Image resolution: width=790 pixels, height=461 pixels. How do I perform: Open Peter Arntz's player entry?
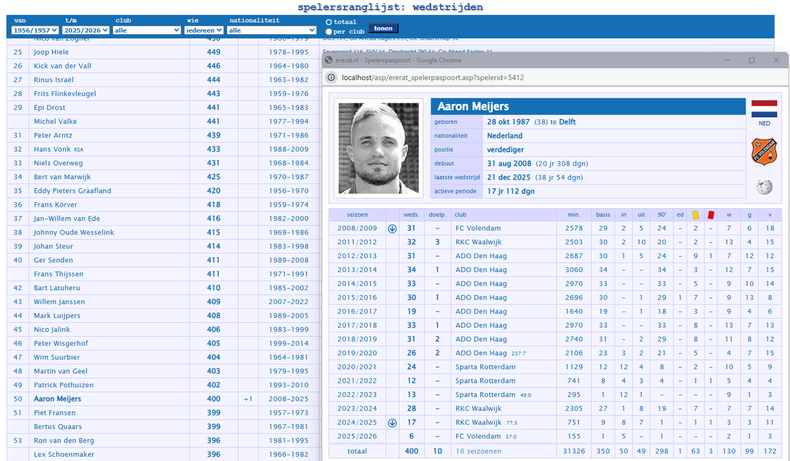coord(54,135)
